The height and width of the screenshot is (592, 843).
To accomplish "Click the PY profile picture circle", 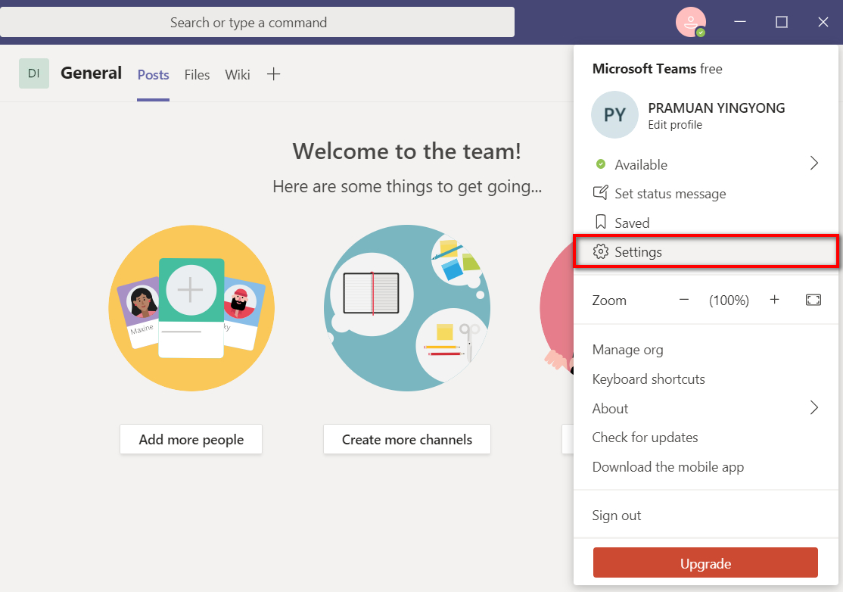I will (x=614, y=114).
